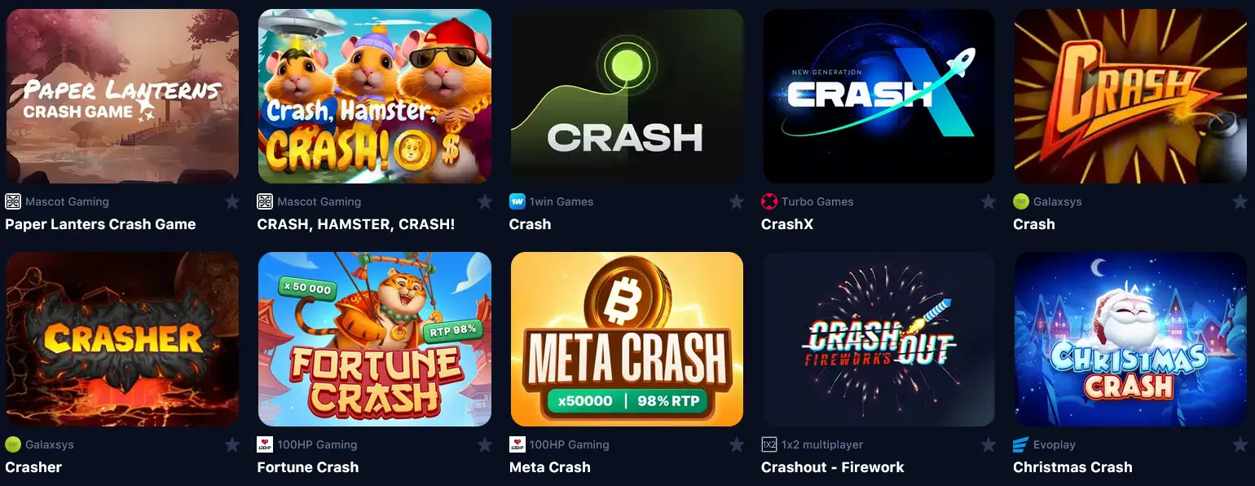This screenshot has height=486, width=1255.
Task: Click star icon beside Galaxsys Crash
Action: 1240,201
